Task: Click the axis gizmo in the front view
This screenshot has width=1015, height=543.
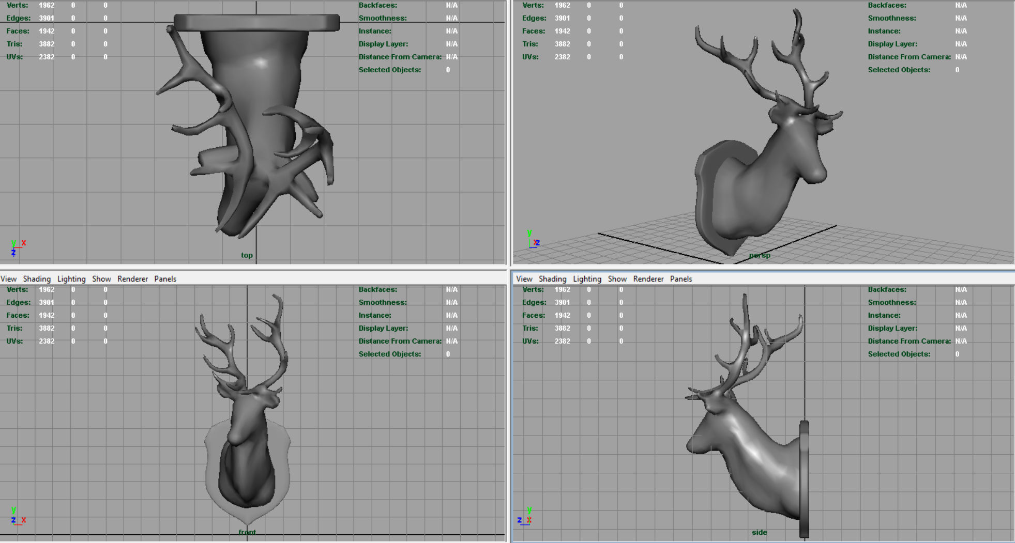Action: (18, 517)
